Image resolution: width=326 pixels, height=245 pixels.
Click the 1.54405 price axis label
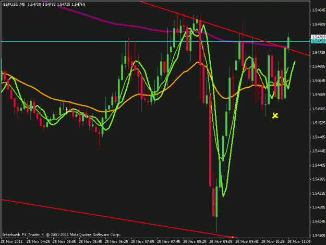pos(319,165)
